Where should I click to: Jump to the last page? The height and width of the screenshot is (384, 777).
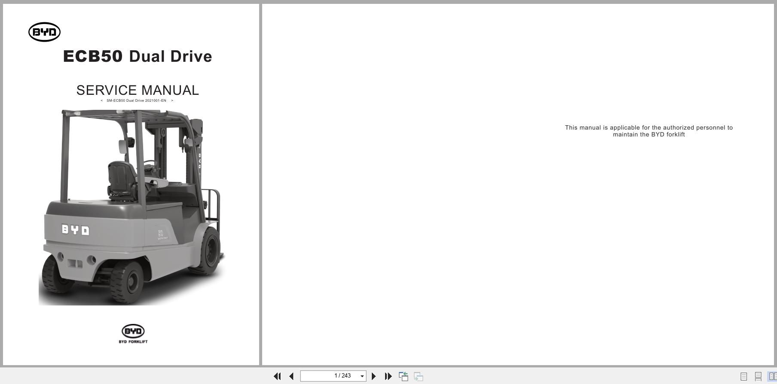tap(388, 376)
